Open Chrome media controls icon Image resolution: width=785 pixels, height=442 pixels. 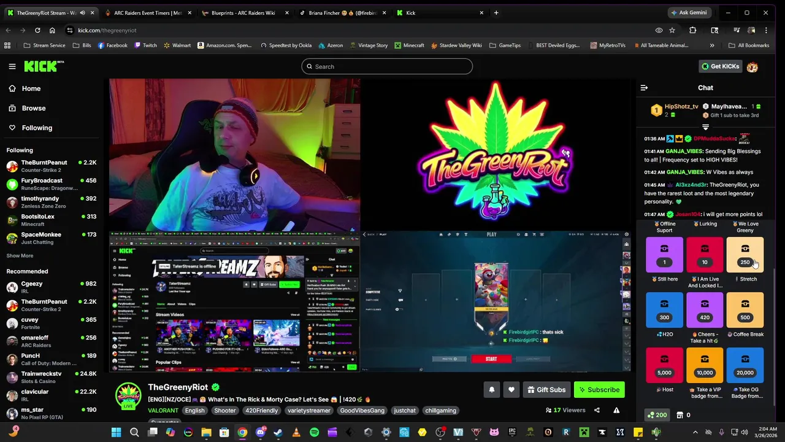[x=737, y=30]
